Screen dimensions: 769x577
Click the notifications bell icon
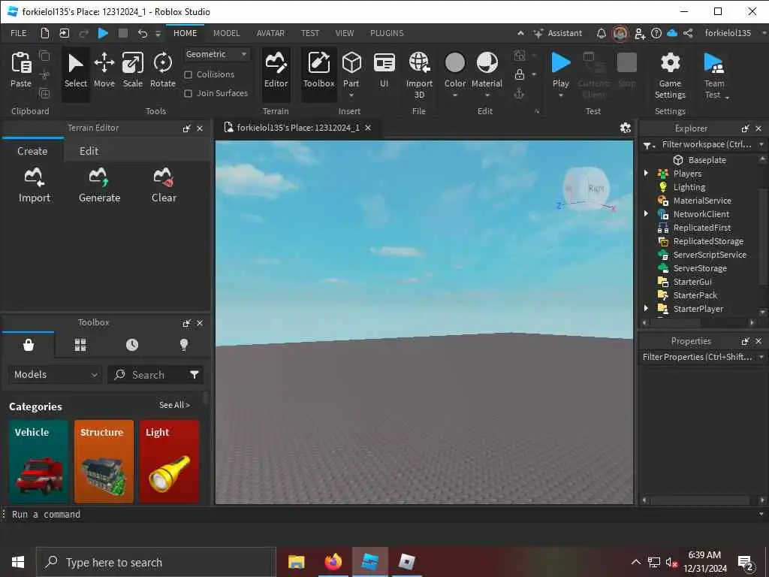[602, 33]
